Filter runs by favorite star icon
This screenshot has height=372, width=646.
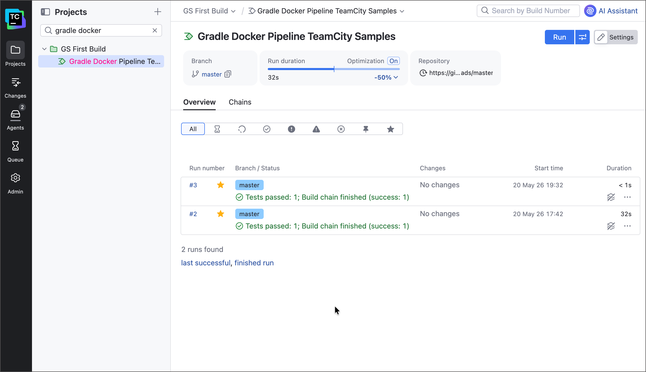pos(391,129)
